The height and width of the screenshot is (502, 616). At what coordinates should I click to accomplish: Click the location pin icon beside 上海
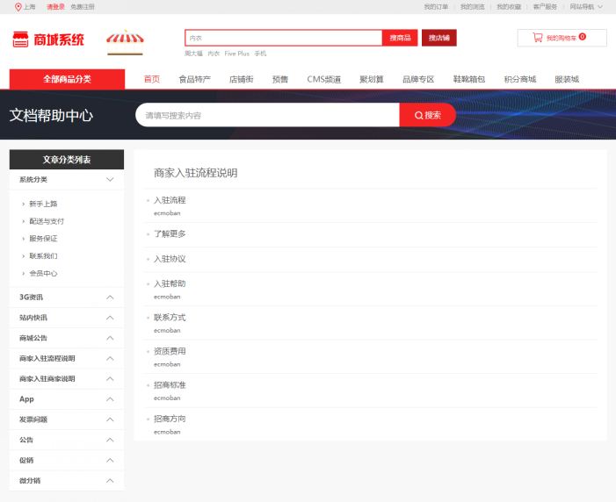[18, 6]
